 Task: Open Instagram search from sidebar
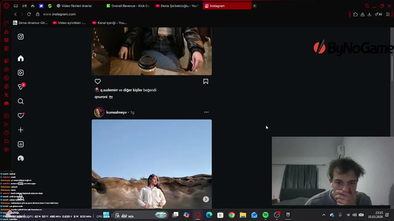21,101
